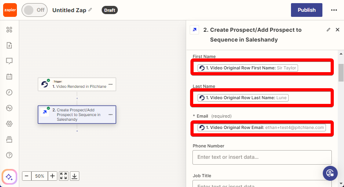The image size is (344, 187).
Task: Click the Phone Number input field
Action: point(262,157)
